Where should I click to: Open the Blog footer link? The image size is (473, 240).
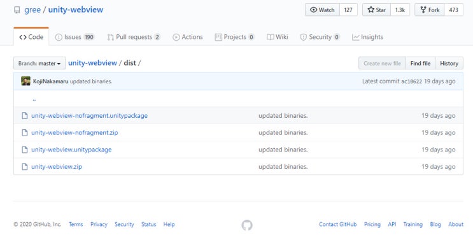(x=435, y=224)
